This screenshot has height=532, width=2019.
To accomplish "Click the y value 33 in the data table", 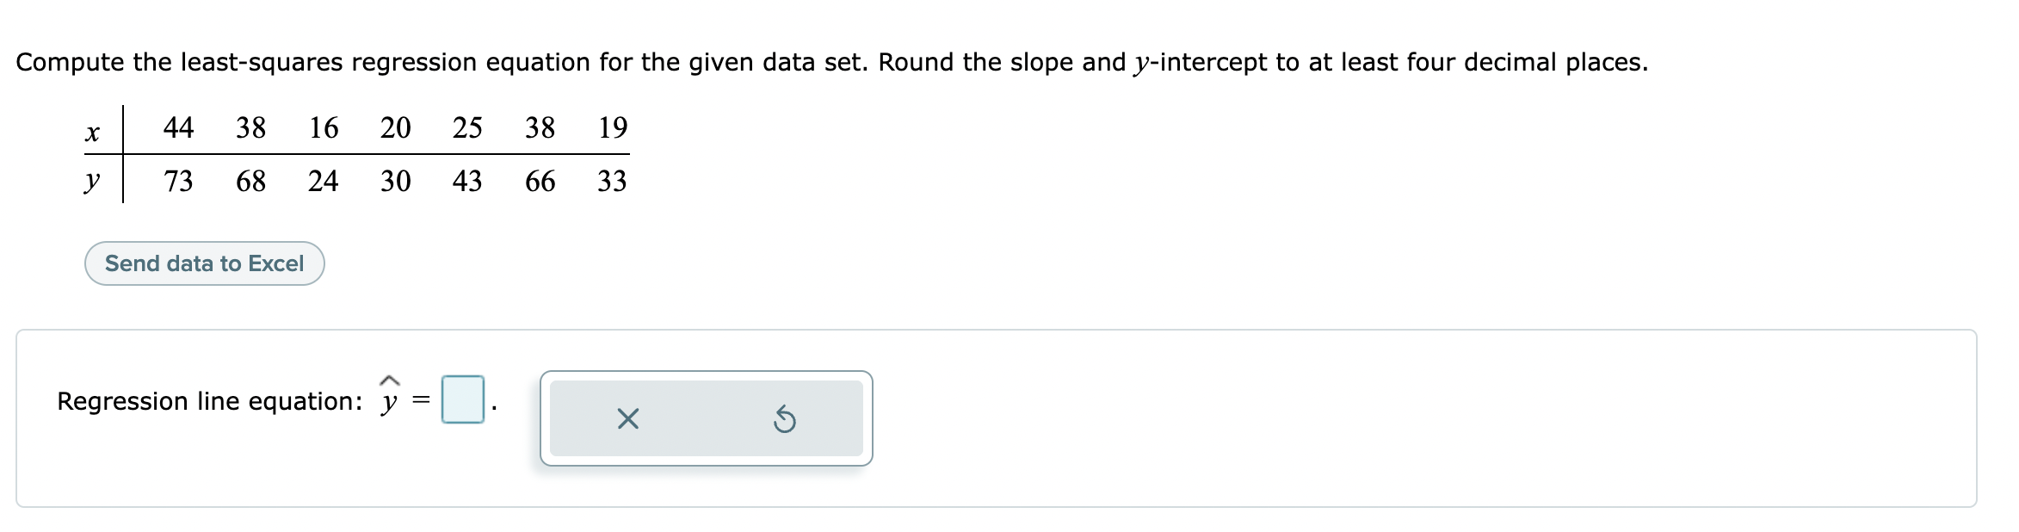I will (x=614, y=181).
